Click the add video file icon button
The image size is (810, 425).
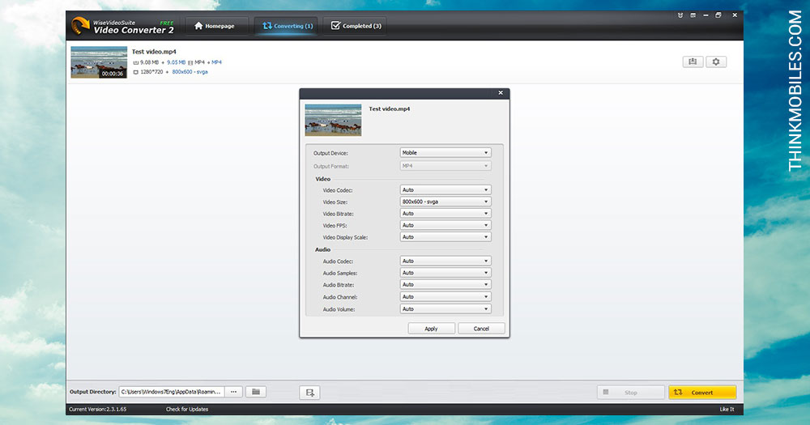pos(309,393)
